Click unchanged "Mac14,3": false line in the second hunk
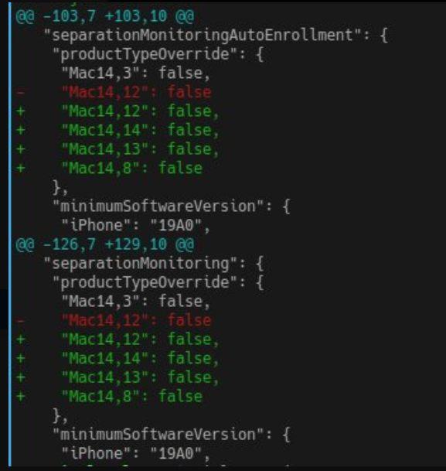Screen dimensions: 446x471 pos(135,302)
